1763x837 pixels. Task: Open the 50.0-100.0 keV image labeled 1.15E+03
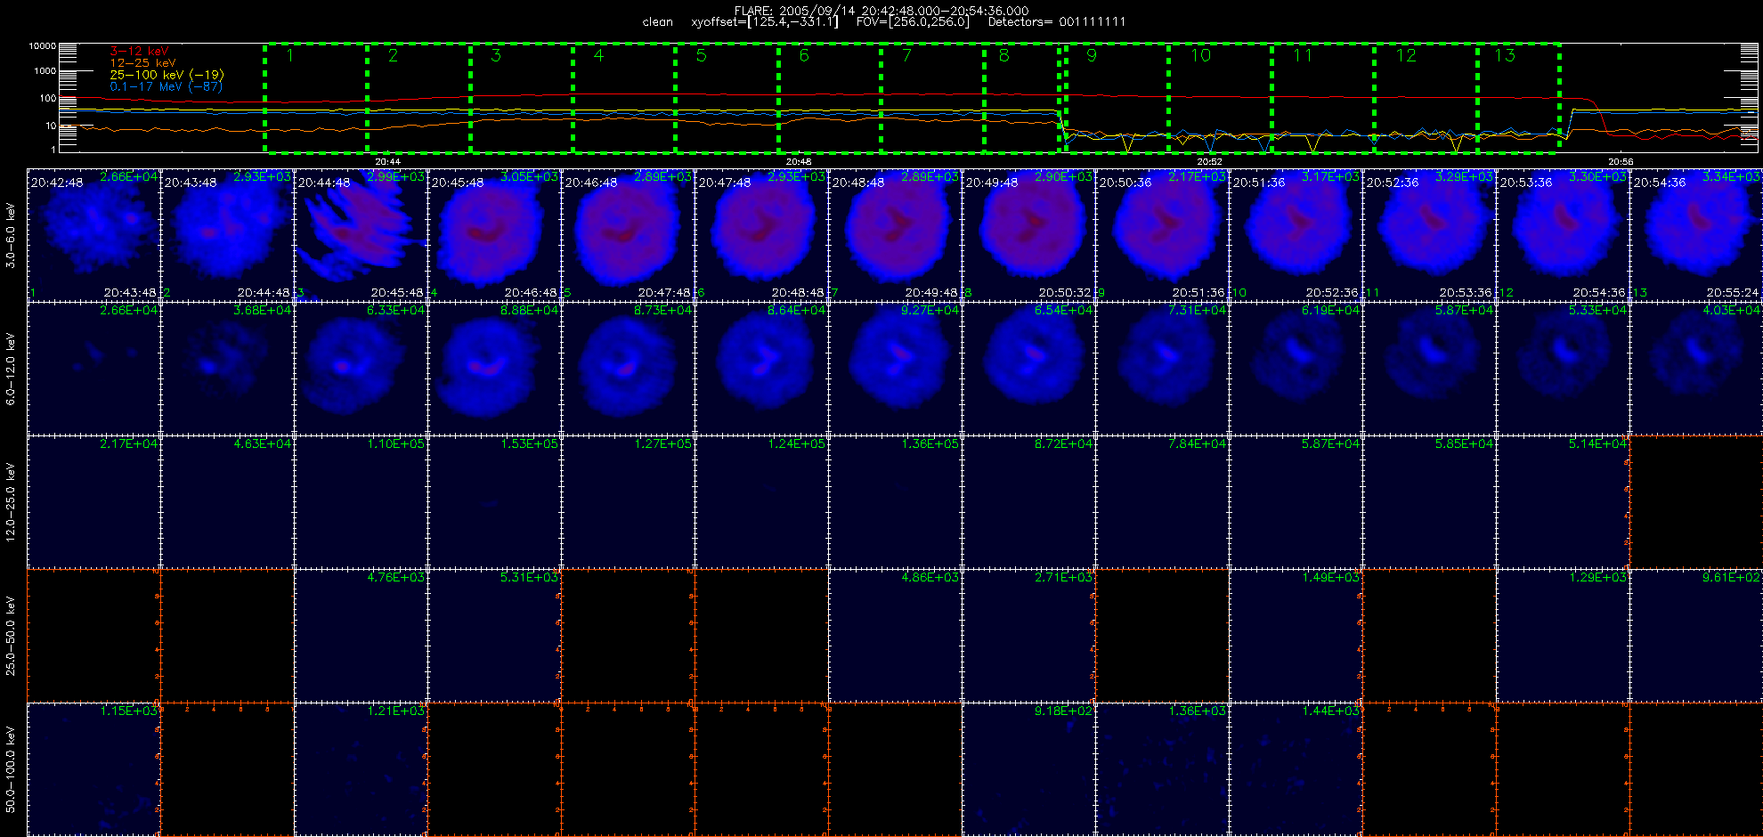tap(94, 769)
